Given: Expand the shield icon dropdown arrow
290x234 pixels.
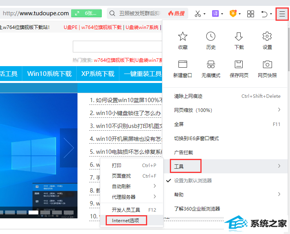Looking at the screenshot, I should pyautogui.click(x=240, y=14).
